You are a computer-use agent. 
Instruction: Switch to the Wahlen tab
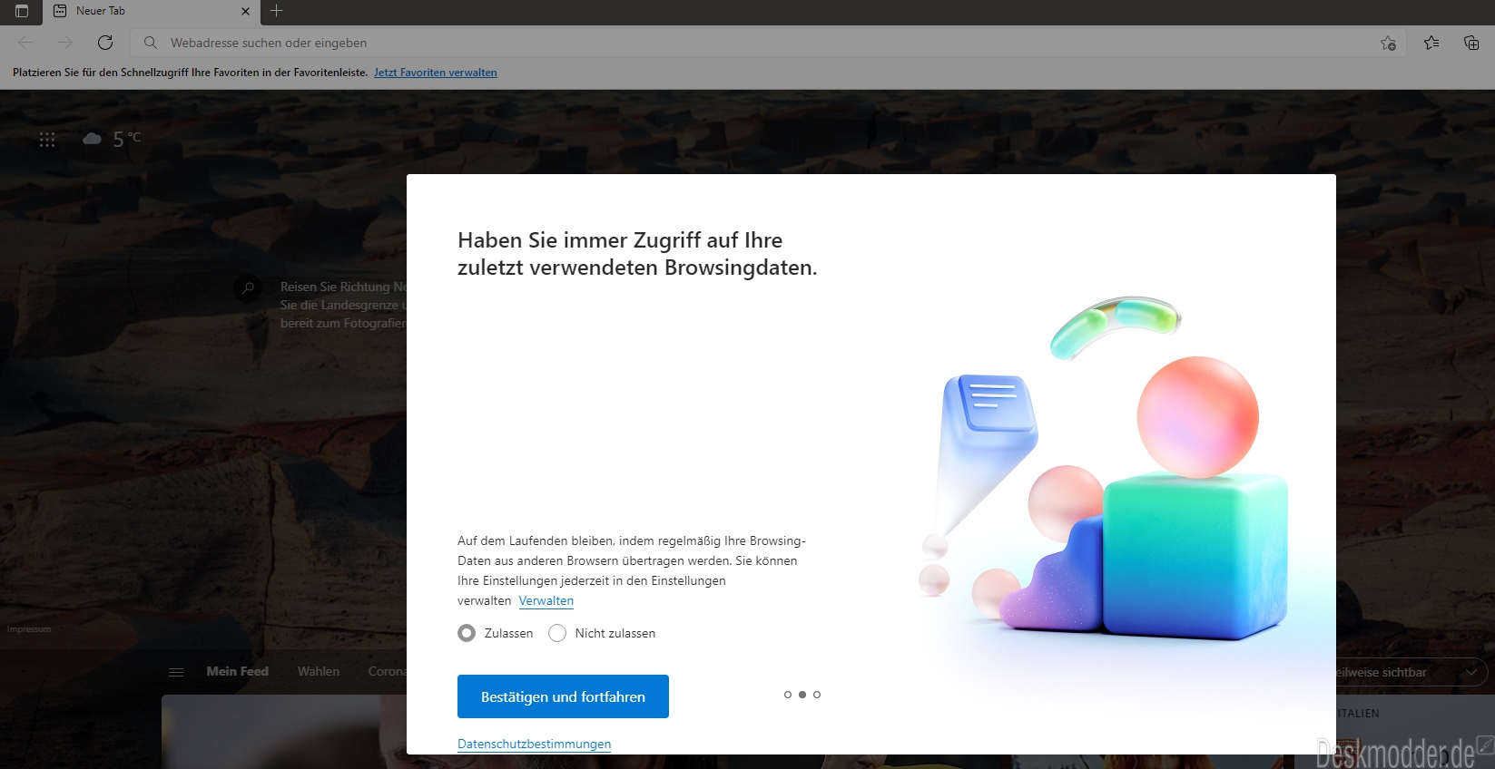pyautogui.click(x=319, y=671)
